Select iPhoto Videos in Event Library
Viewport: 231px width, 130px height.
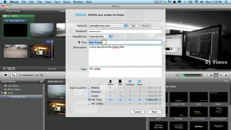[14, 89]
